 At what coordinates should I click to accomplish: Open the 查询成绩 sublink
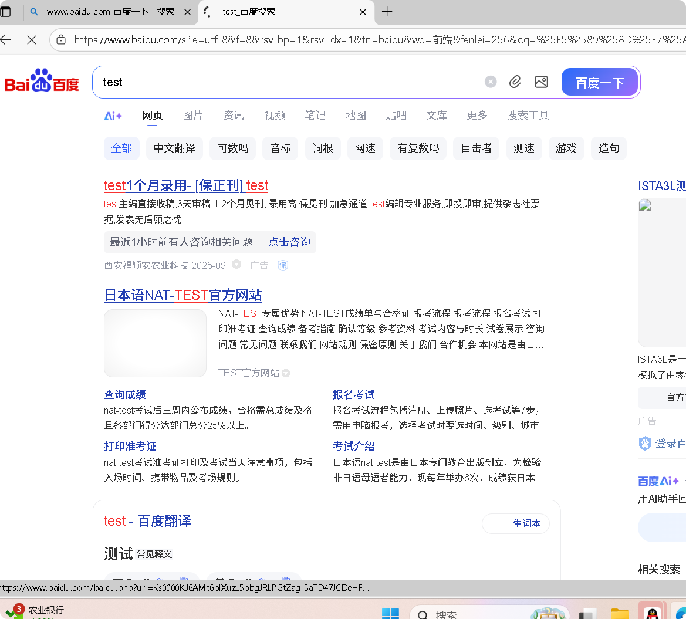pos(124,395)
